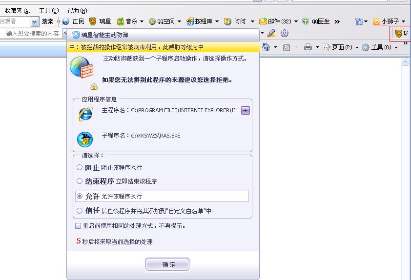The width and height of the screenshot is (411, 280).
Task: Click the 江民 toolbar icon
Action: click(66, 21)
